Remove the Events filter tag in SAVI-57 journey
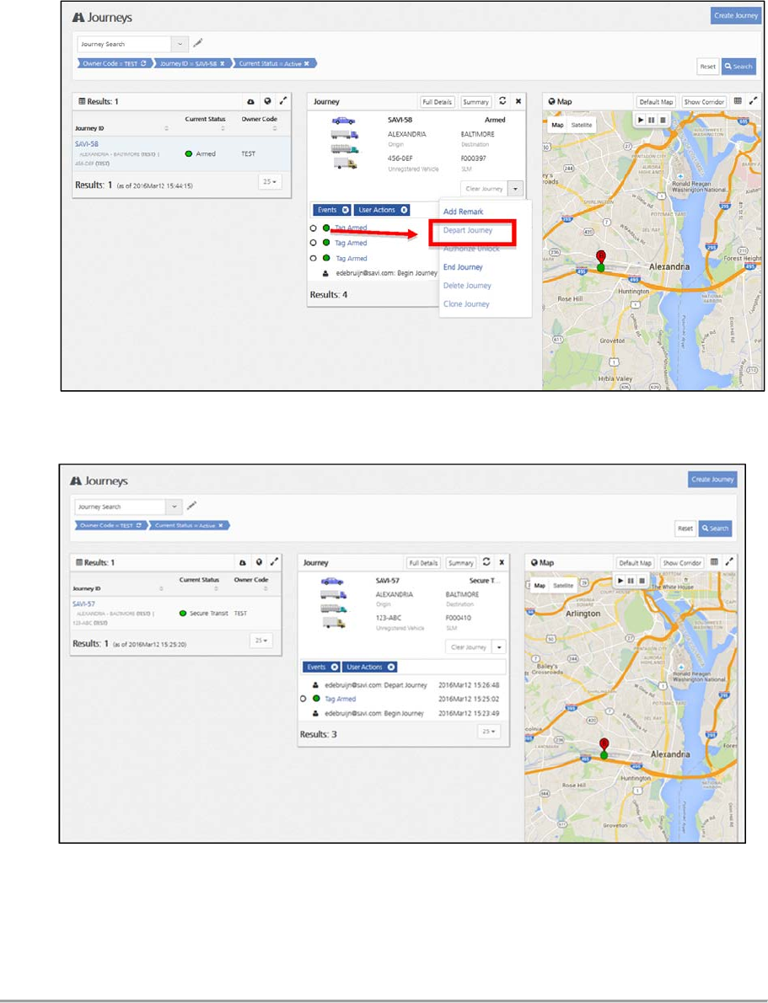The image size is (768, 1003). click(334, 668)
